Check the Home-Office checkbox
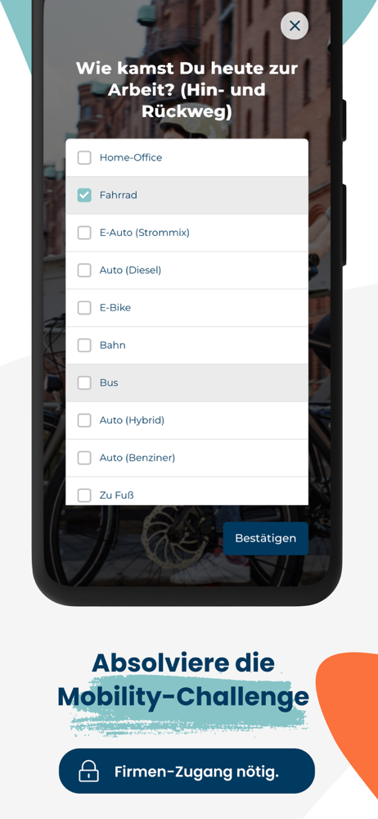 84,158
